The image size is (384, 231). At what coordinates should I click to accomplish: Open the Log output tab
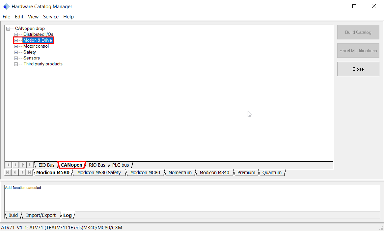67,215
